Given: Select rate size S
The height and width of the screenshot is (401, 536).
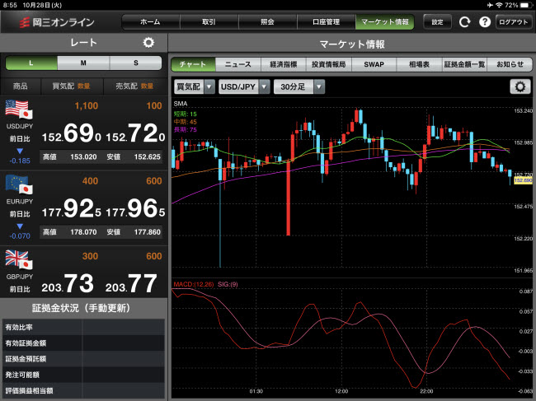Looking at the screenshot, I should coord(136,63).
